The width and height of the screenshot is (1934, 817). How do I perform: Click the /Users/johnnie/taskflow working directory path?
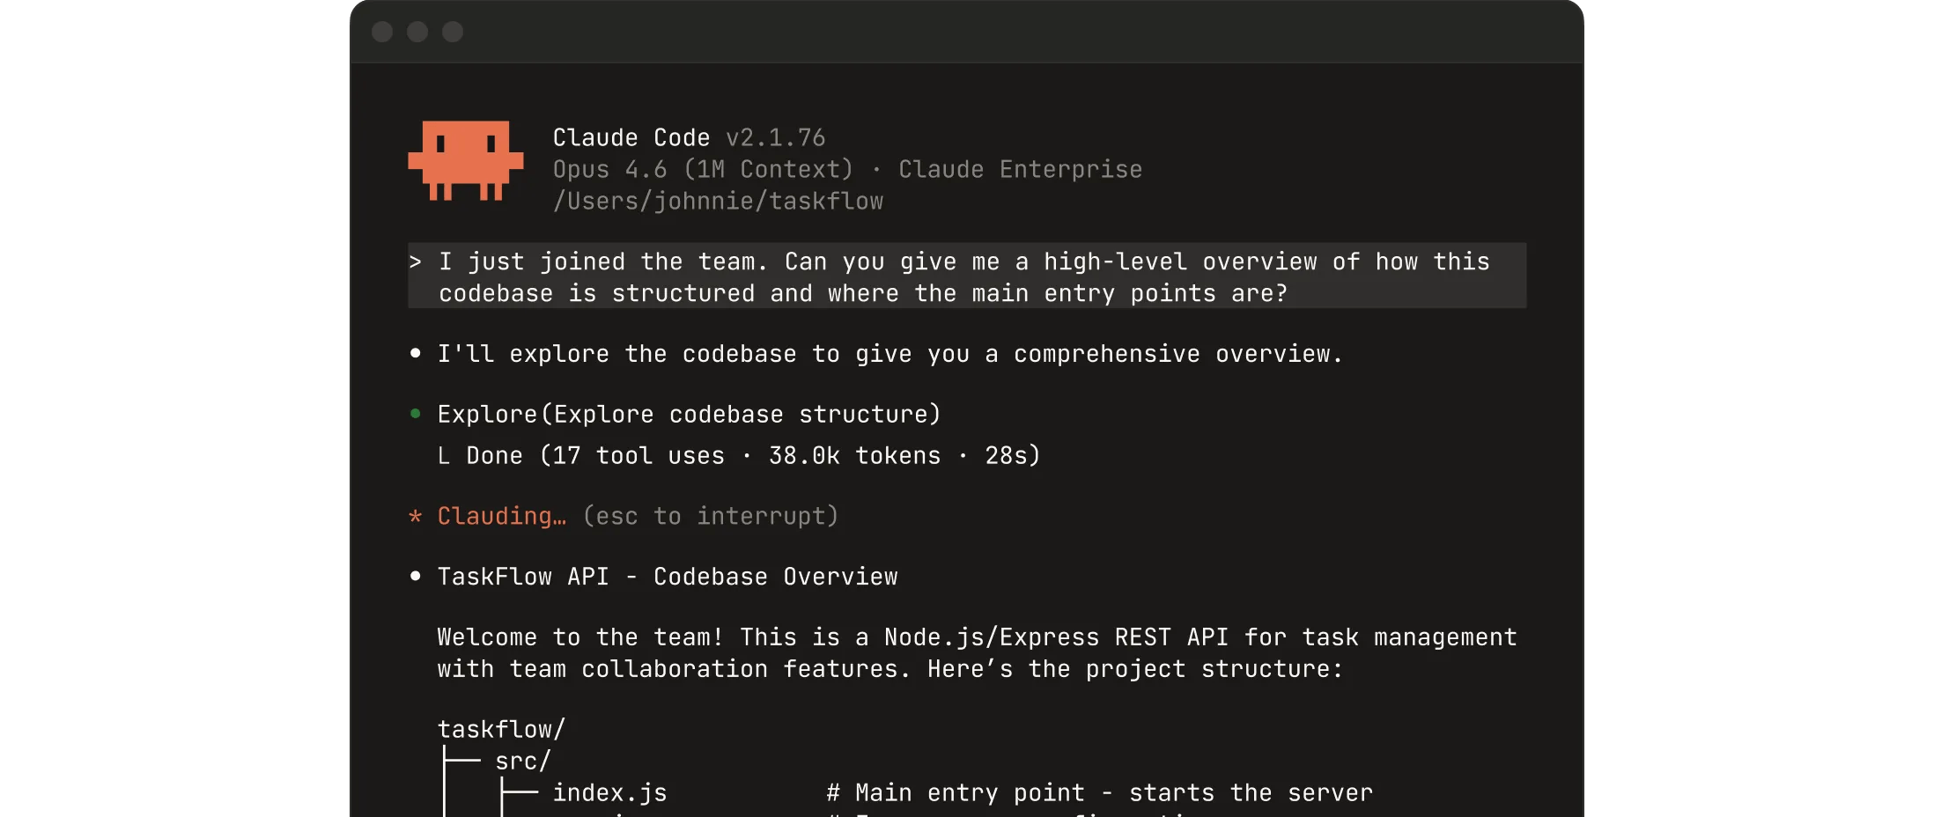pos(718,202)
